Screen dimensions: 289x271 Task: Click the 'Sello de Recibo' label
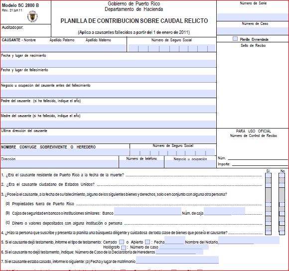tap(253, 45)
